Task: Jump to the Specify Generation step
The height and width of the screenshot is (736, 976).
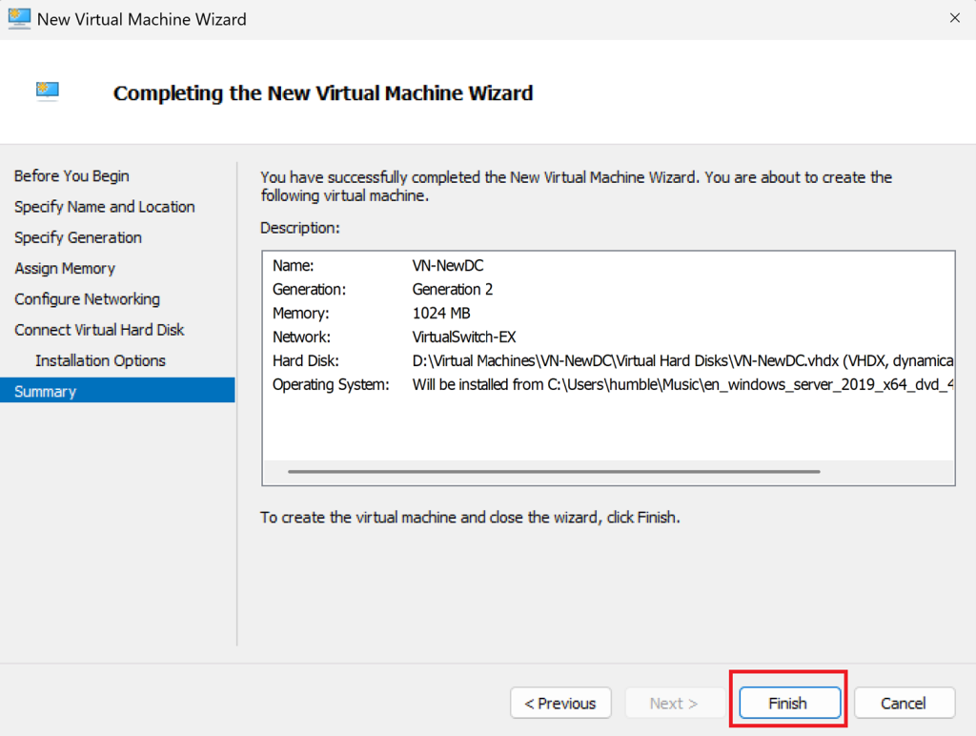Action: tap(78, 237)
